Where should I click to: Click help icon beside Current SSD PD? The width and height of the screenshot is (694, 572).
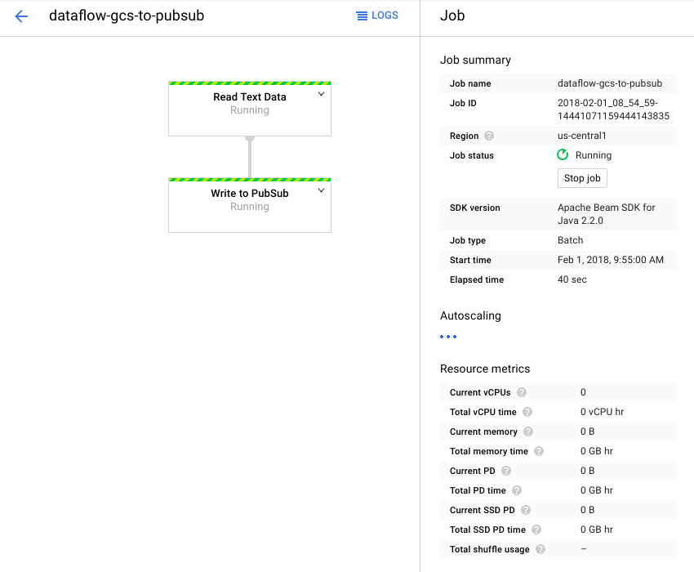click(x=526, y=510)
